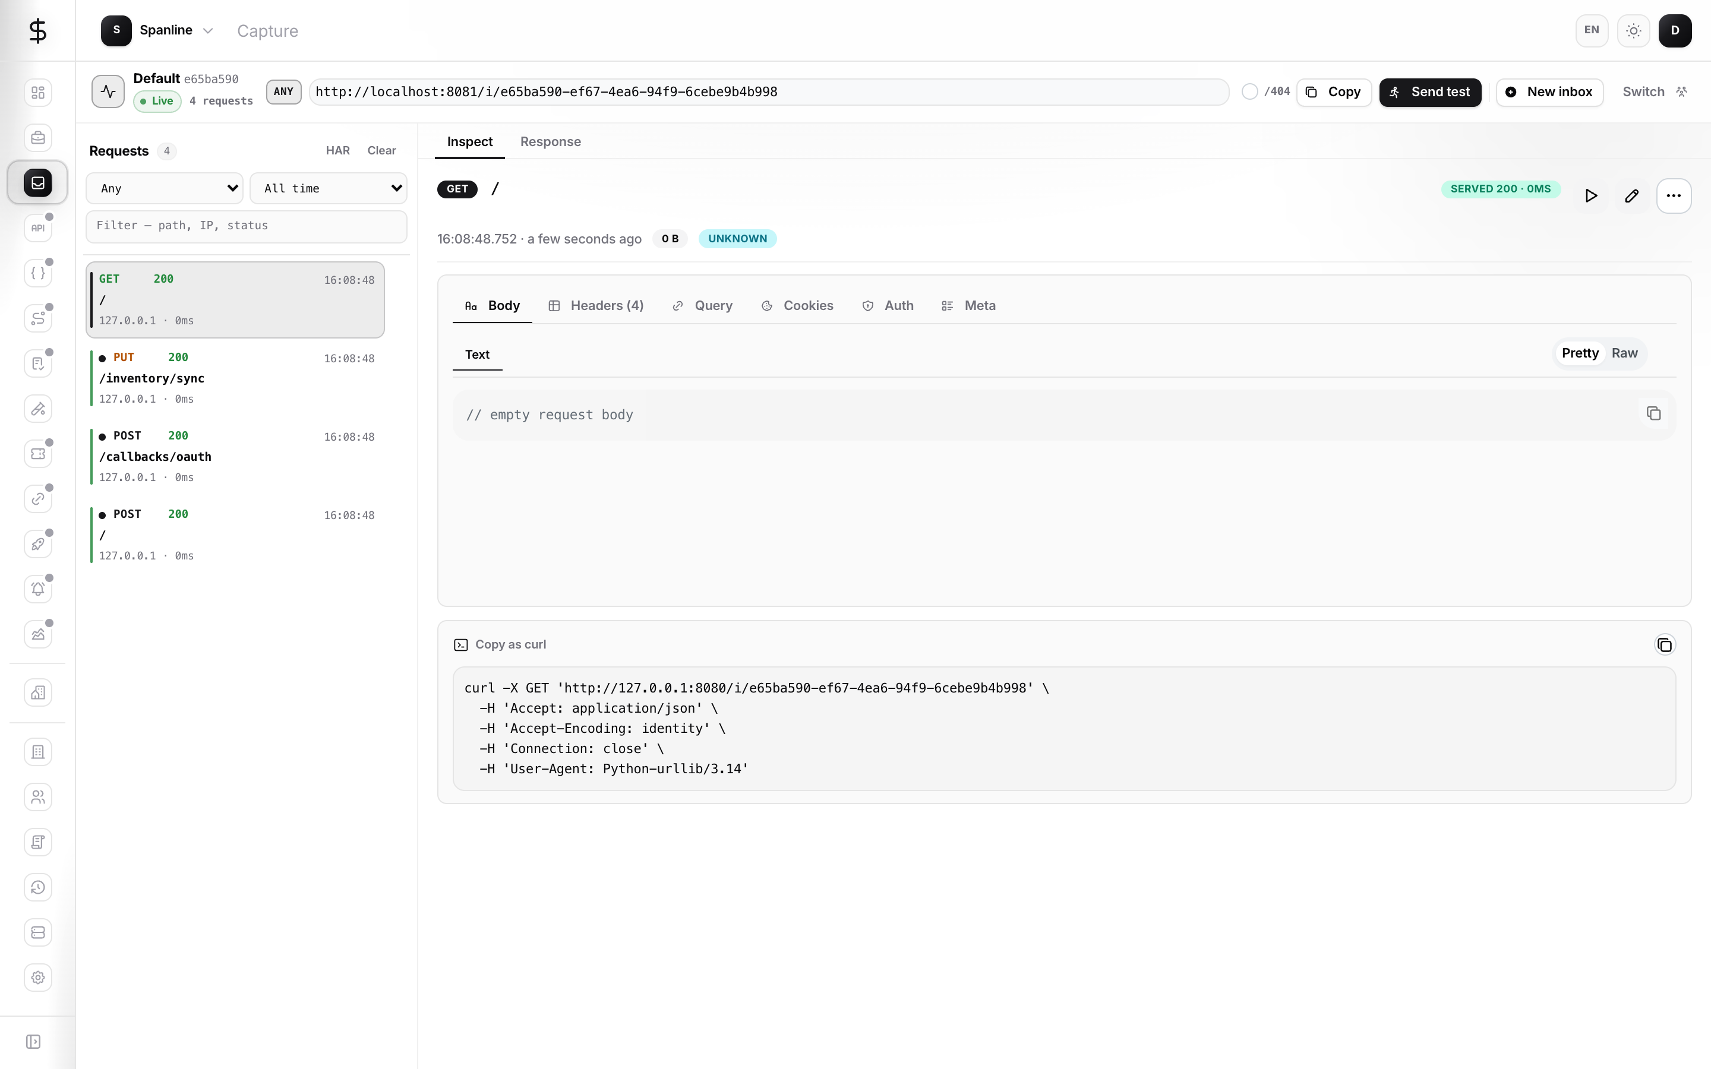Open the curly braces sidebar icon
This screenshot has width=1711, height=1069.
[38, 273]
